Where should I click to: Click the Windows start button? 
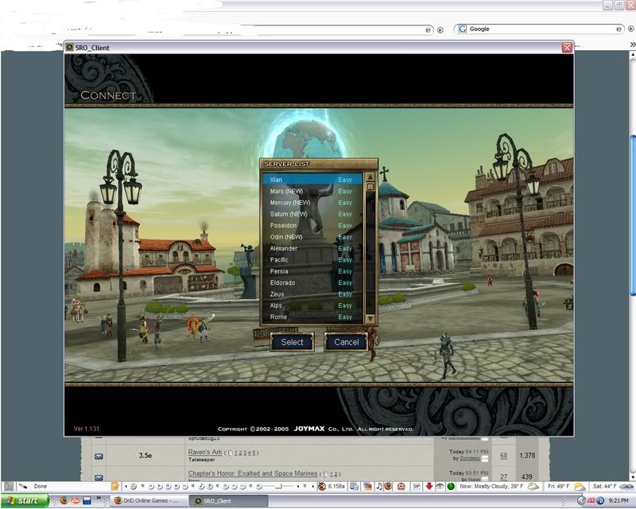(x=25, y=500)
